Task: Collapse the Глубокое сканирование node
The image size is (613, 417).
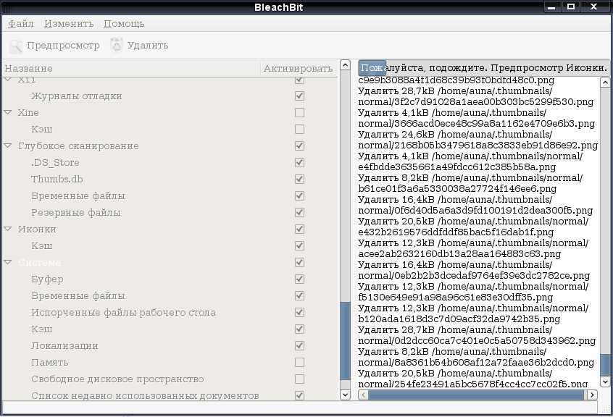Action: pyautogui.click(x=8, y=146)
